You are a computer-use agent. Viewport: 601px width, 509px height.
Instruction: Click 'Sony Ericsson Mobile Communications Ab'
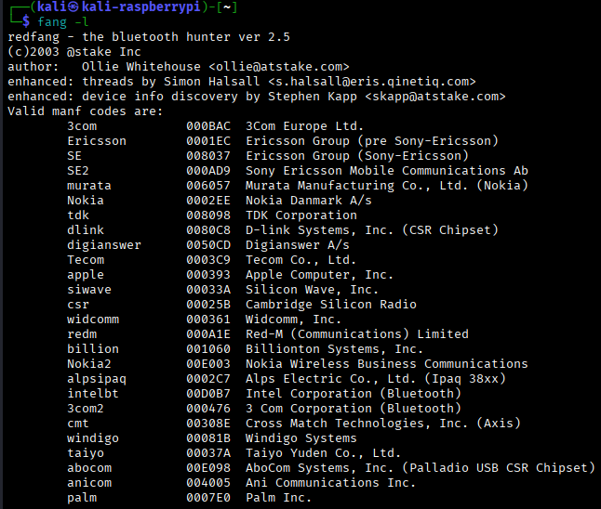click(x=387, y=171)
